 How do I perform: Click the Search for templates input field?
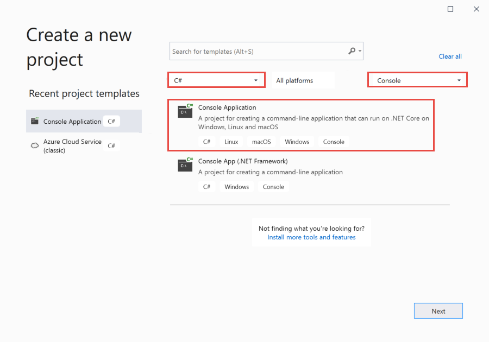(x=255, y=50)
